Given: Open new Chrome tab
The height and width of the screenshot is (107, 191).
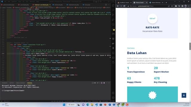Looking at the screenshot, I should (166, 3).
